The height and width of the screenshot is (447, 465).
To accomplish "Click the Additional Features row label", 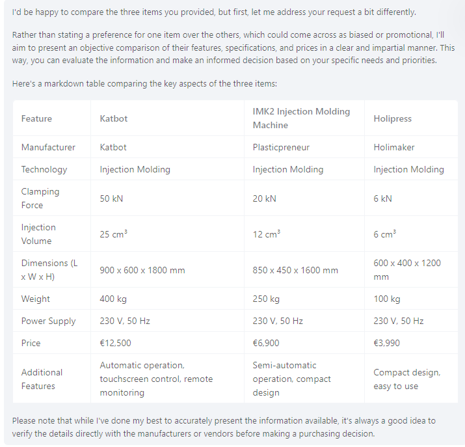I will (42, 379).
